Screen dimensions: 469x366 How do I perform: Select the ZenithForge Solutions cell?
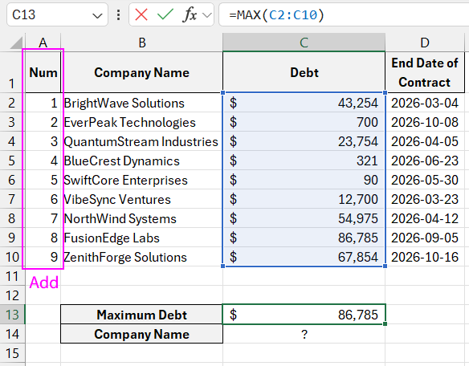pyautogui.click(x=142, y=257)
